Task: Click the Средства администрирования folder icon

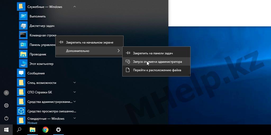Action: (x=21, y=102)
